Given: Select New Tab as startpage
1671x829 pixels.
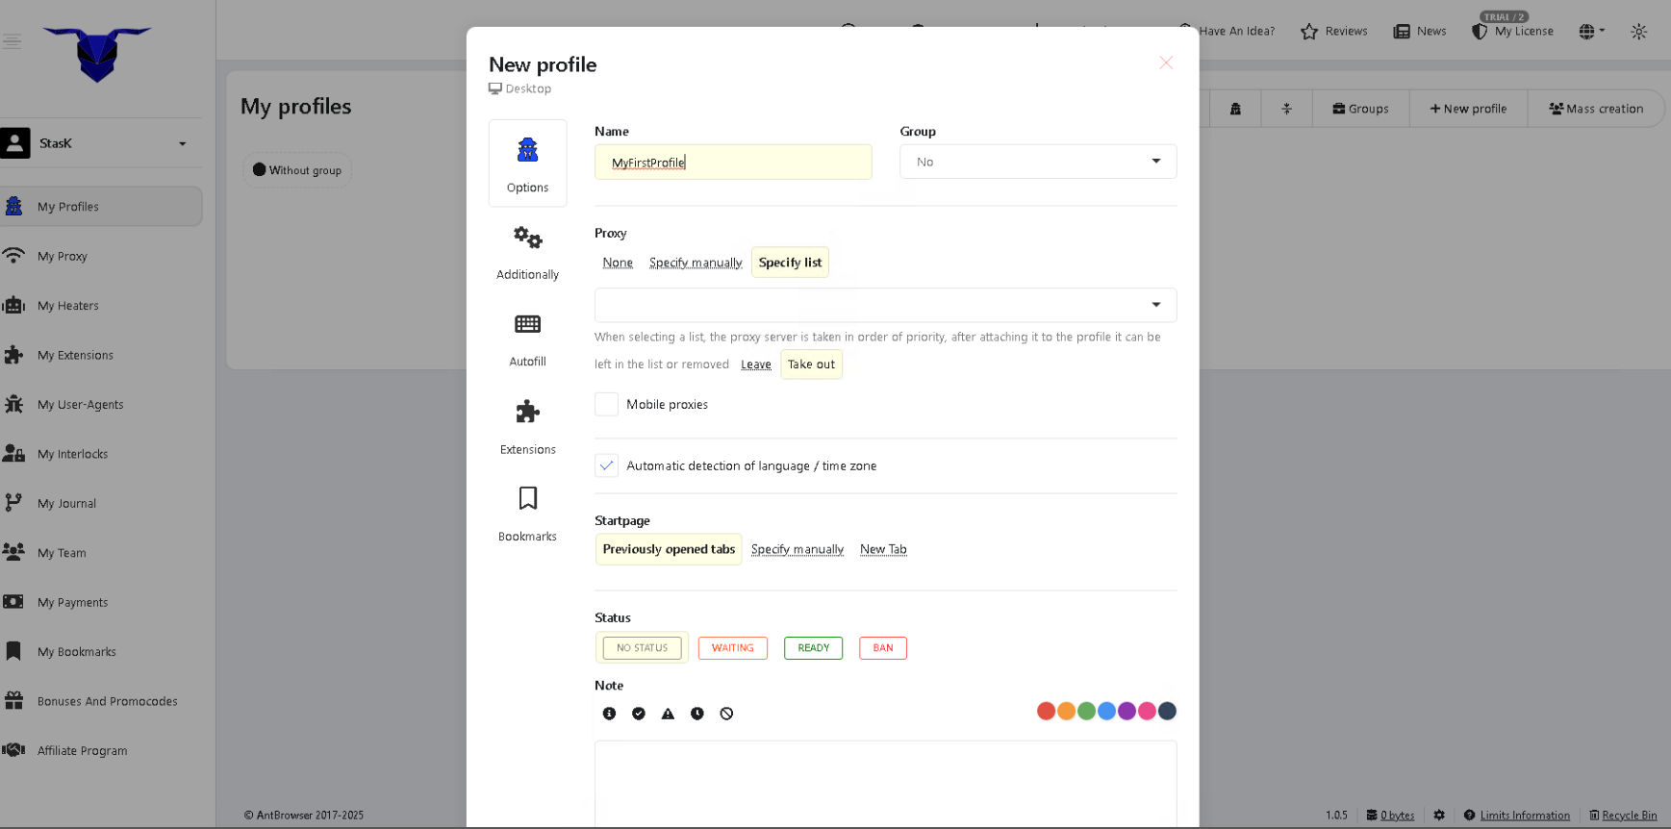Looking at the screenshot, I should [883, 549].
